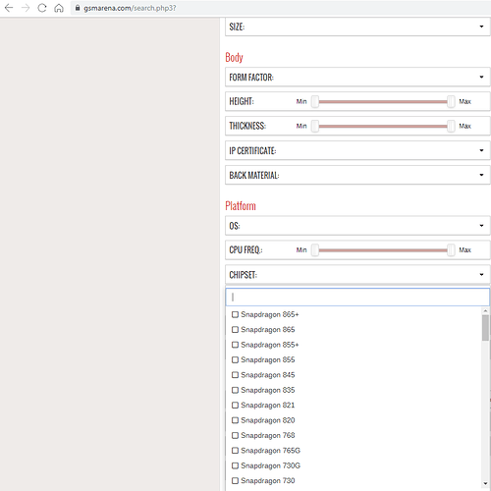Expand the FORM FACTOR dropdown
The width and height of the screenshot is (491, 491).
[357, 77]
